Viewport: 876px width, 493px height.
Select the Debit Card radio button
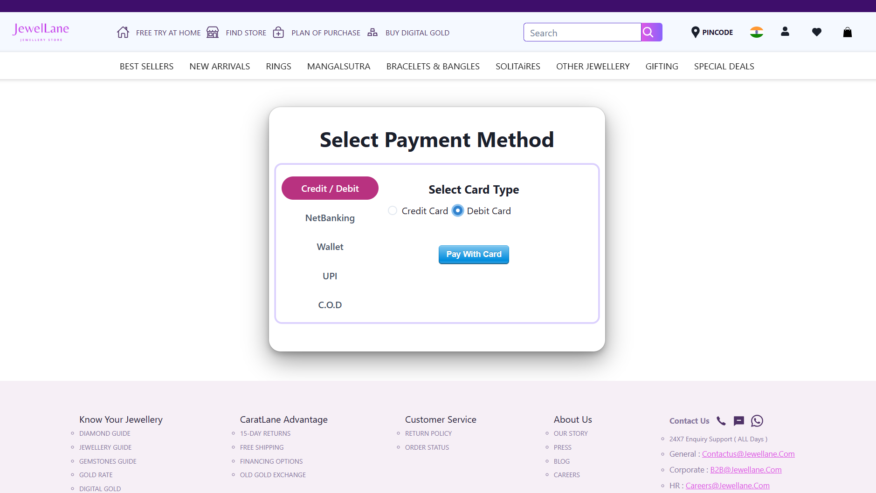click(457, 210)
